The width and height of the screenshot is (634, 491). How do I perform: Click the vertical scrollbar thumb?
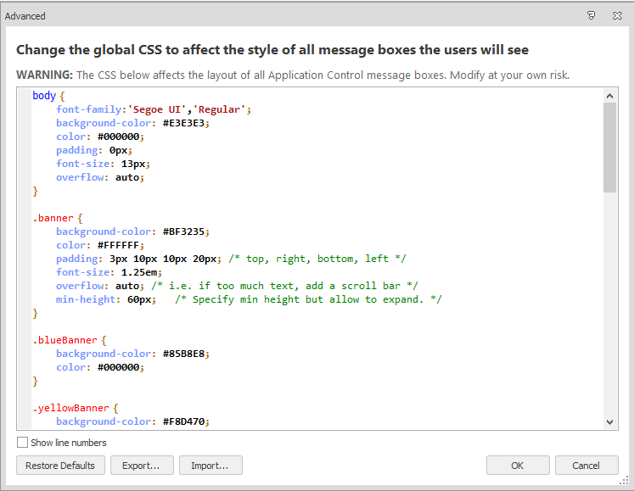click(x=610, y=148)
